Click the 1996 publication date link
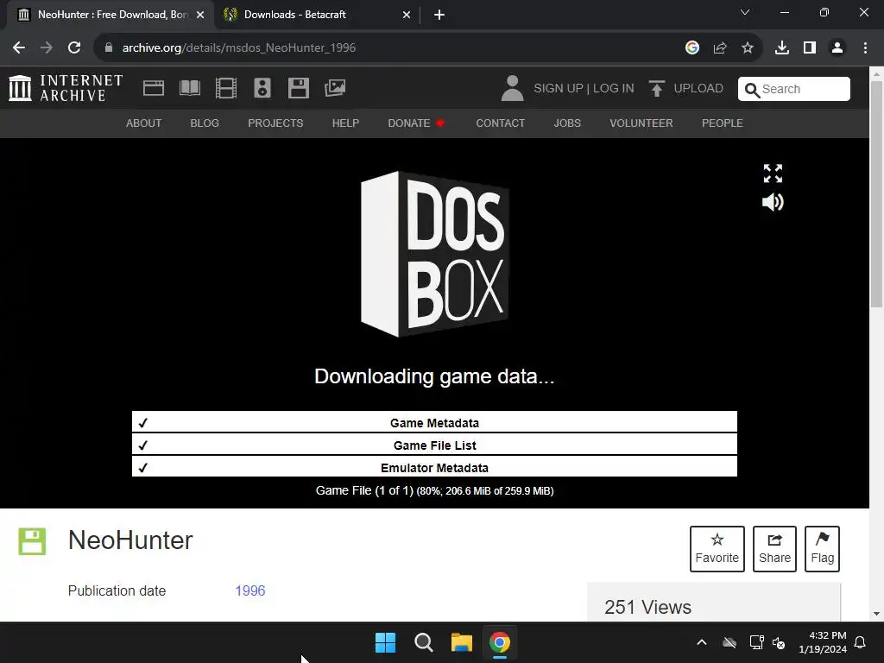884x663 pixels. click(250, 590)
